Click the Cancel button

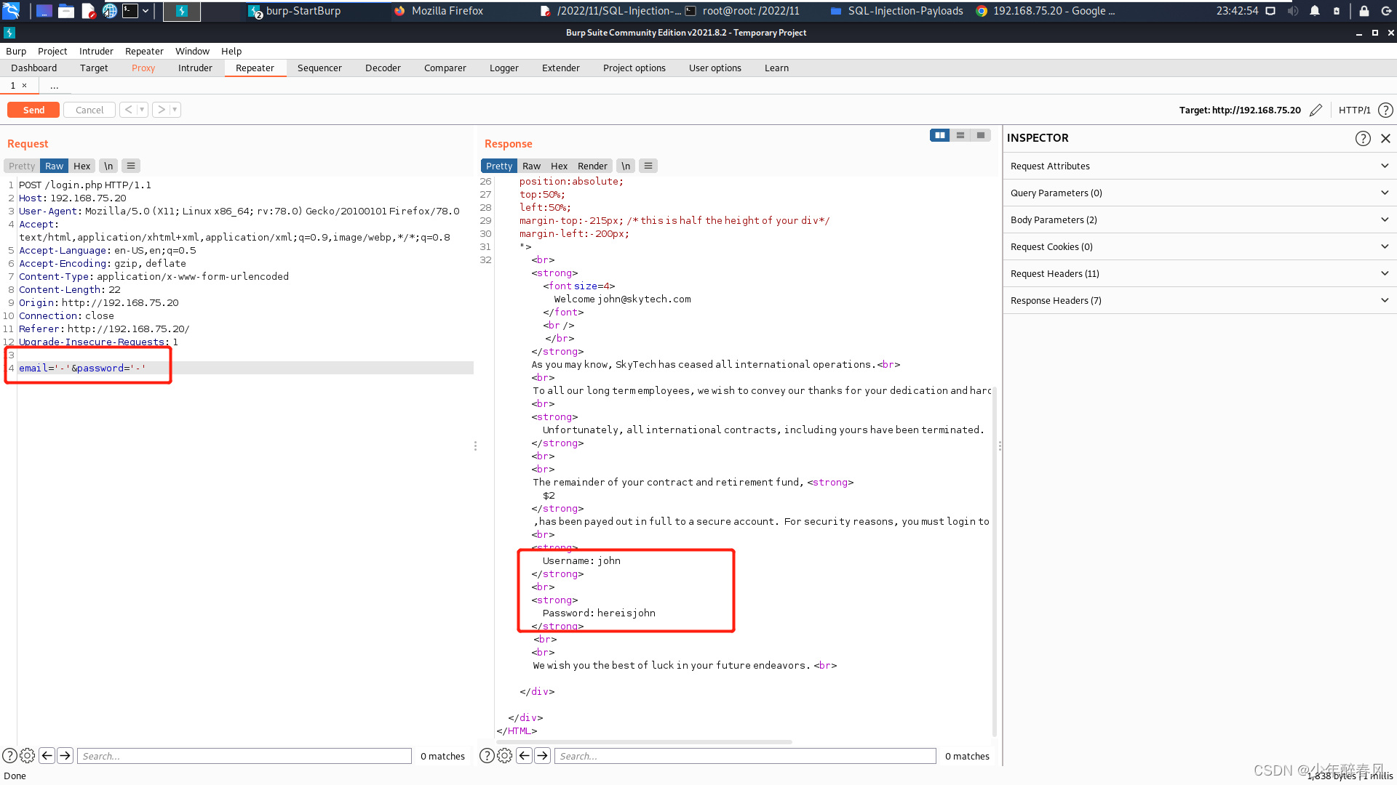89,110
